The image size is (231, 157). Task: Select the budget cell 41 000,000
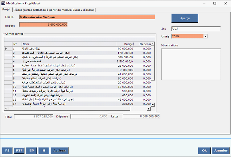(x=125, y=74)
